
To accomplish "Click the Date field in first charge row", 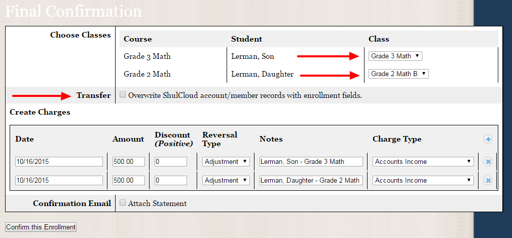I will [x=59, y=162].
